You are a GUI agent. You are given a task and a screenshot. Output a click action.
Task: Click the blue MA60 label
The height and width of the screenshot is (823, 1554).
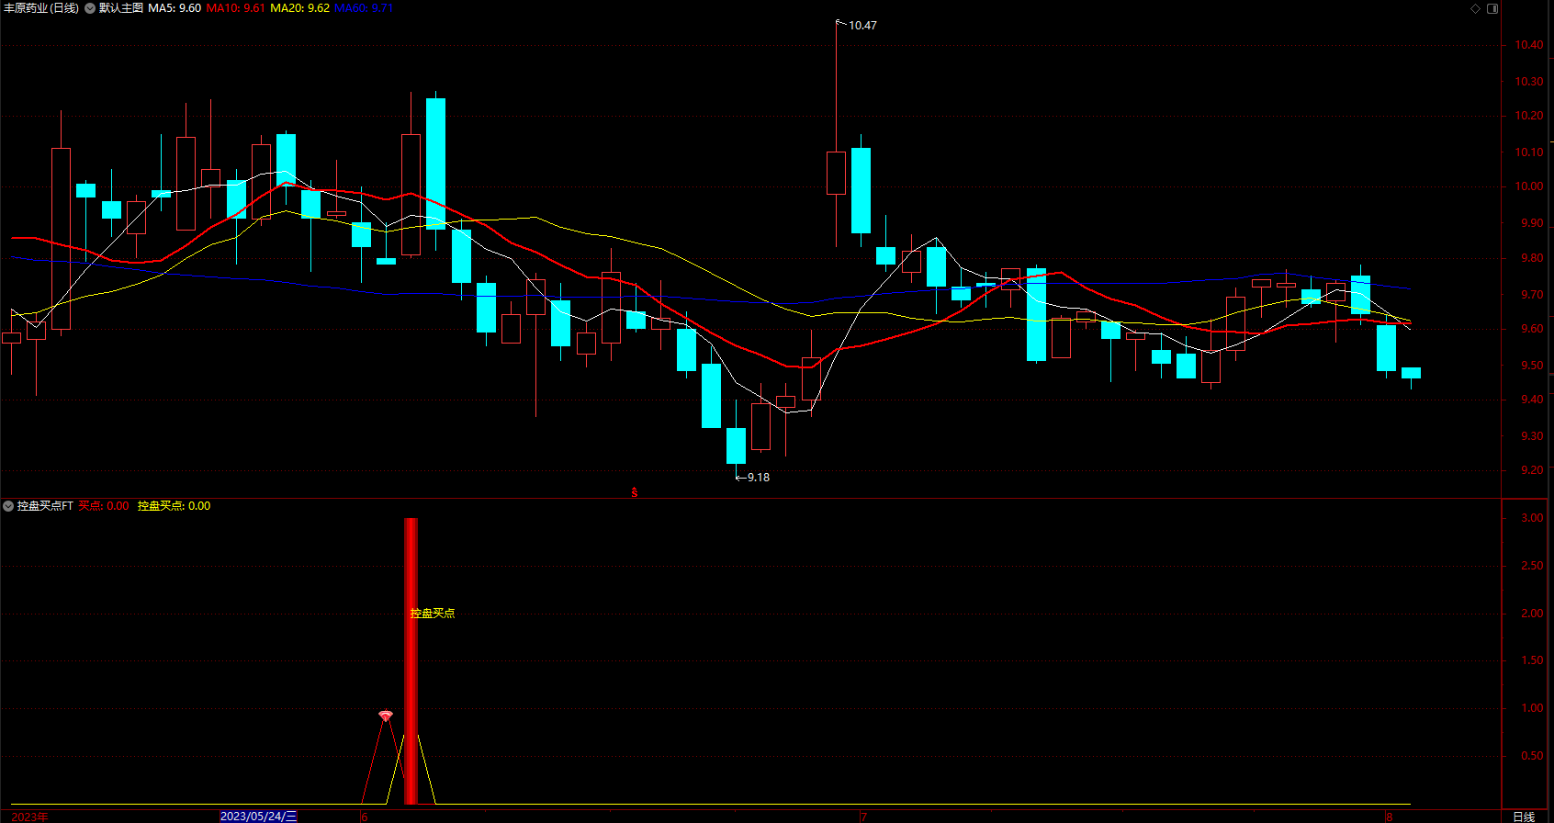coord(364,8)
